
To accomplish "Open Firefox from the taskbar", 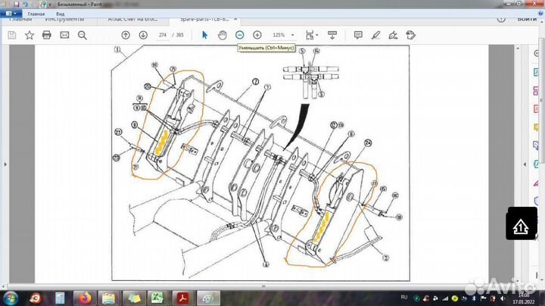I will point(85,296).
